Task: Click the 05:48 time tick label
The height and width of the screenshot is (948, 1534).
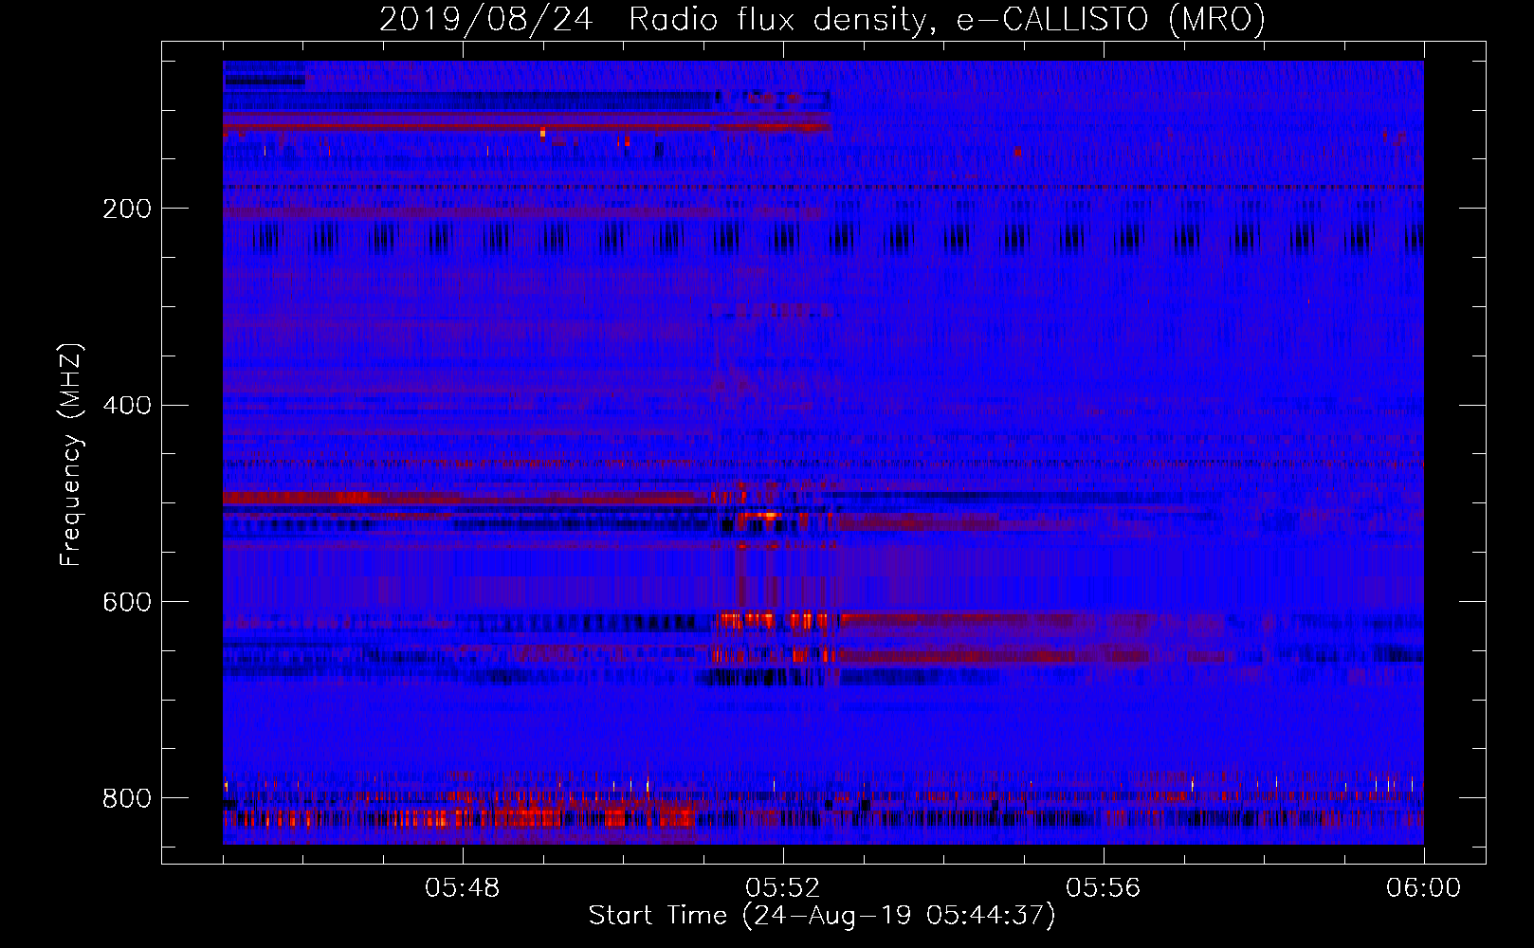Action: 463,888
